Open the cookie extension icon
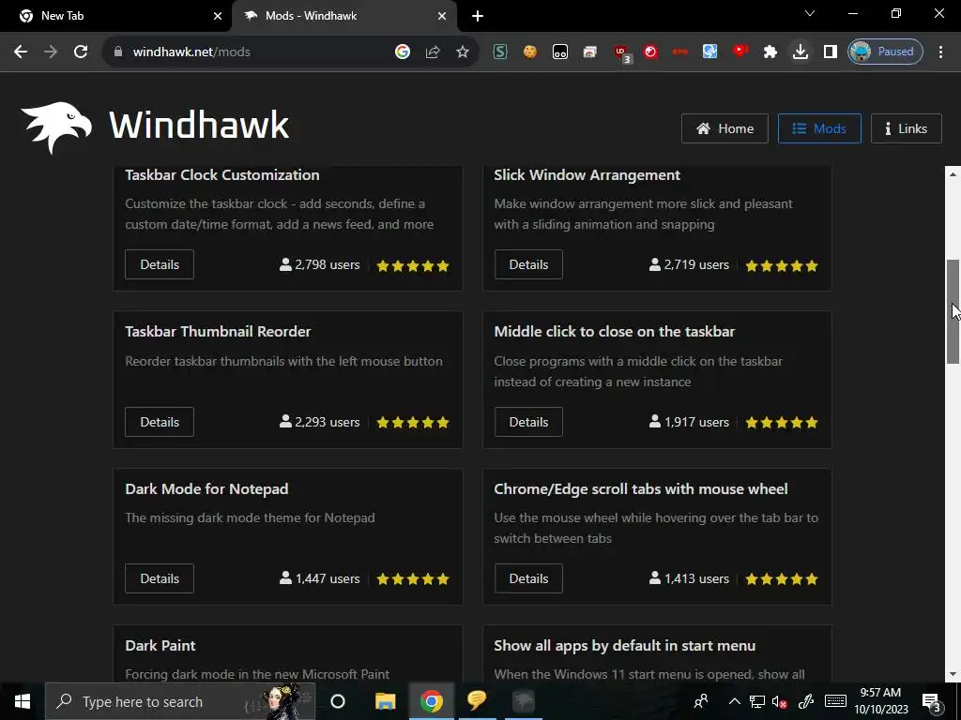The height and width of the screenshot is (720, 961). pyautogui.click(x=530, y=52)
